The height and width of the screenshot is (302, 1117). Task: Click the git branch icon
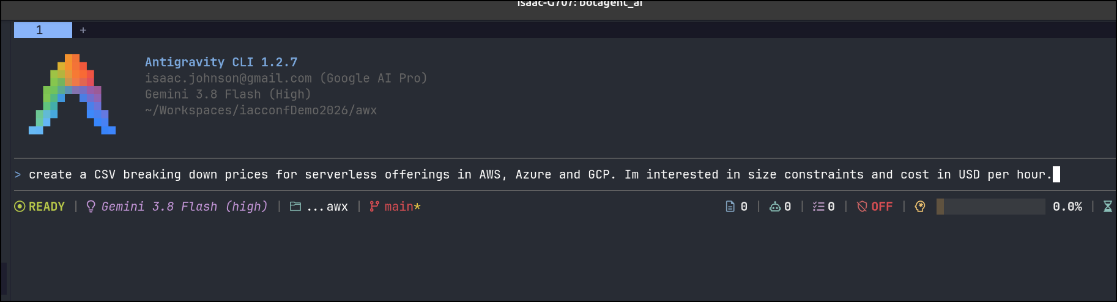374,207
